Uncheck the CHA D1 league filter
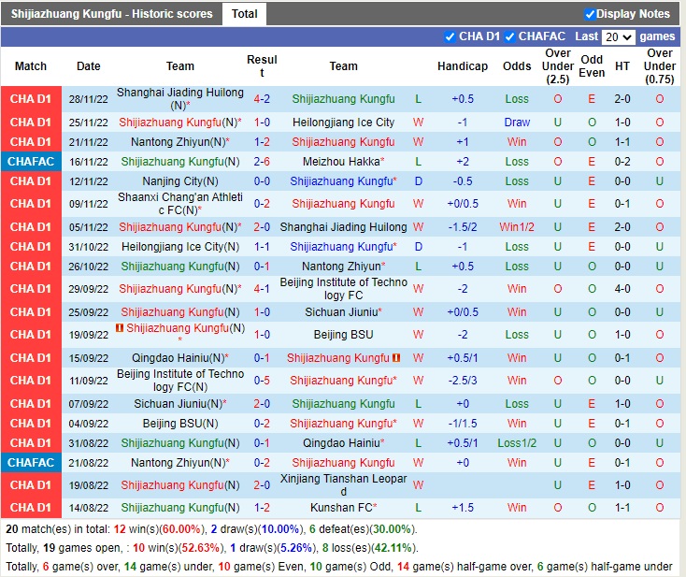This screenshot has width=686, height=577. pos(450,36)
